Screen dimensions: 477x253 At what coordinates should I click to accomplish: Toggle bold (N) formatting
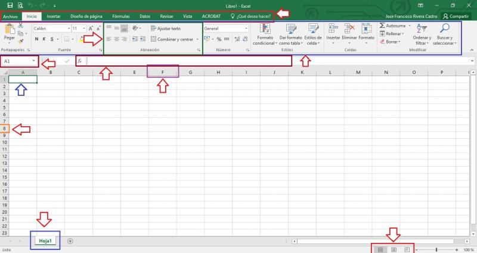click(x=36, y=39)
